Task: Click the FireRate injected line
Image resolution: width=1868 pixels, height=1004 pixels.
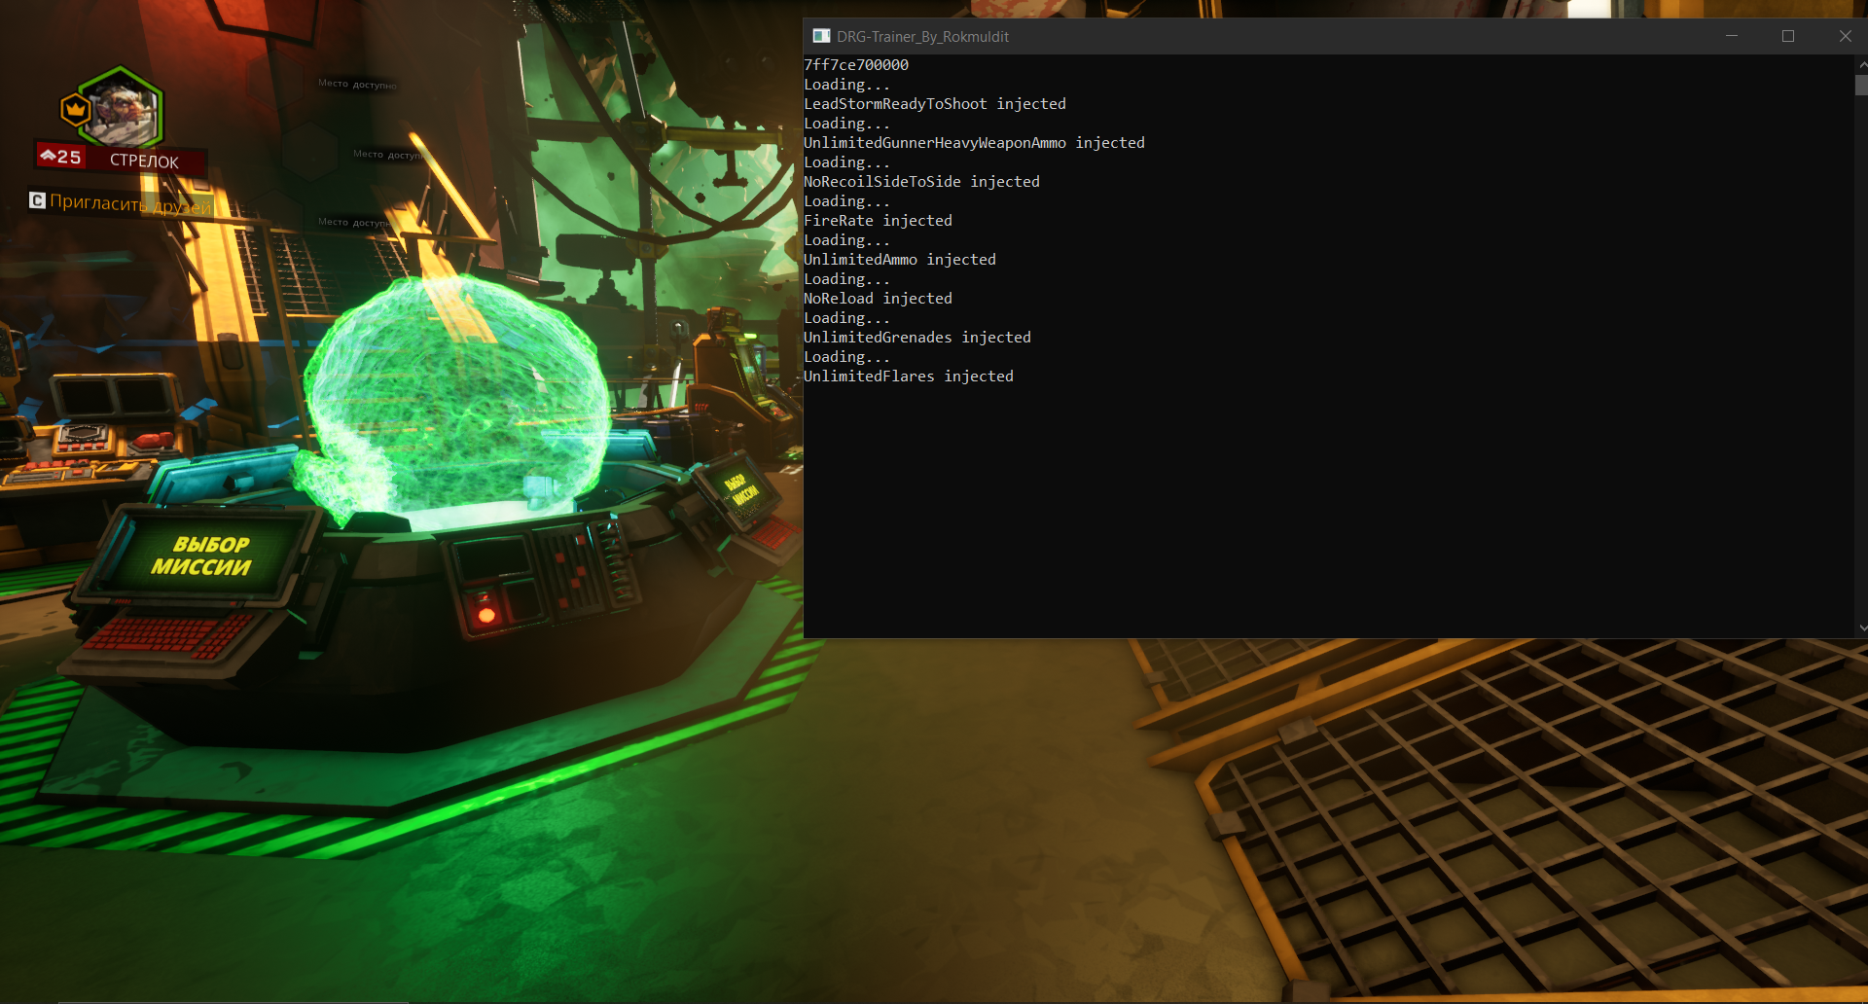Action: pos(878,221)
